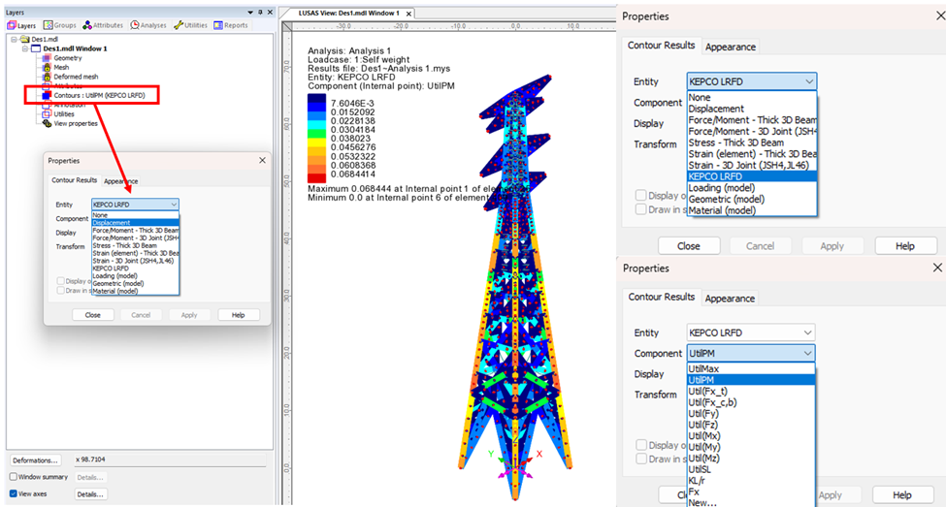This screenshot has height=507, width=946.
Task: Click the Mesh layer lock icon
Action: click(46, 68)
